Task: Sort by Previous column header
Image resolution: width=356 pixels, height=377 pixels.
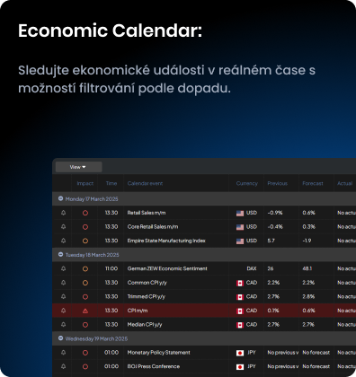Action: pos(278,183)
